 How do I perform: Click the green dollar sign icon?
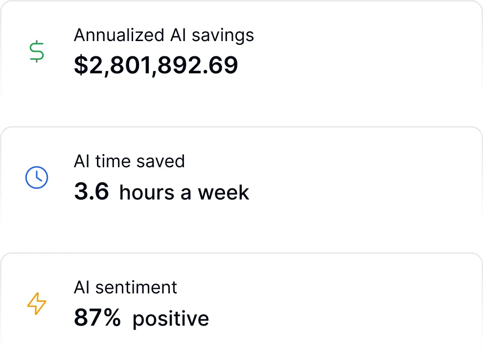[37, 51]
